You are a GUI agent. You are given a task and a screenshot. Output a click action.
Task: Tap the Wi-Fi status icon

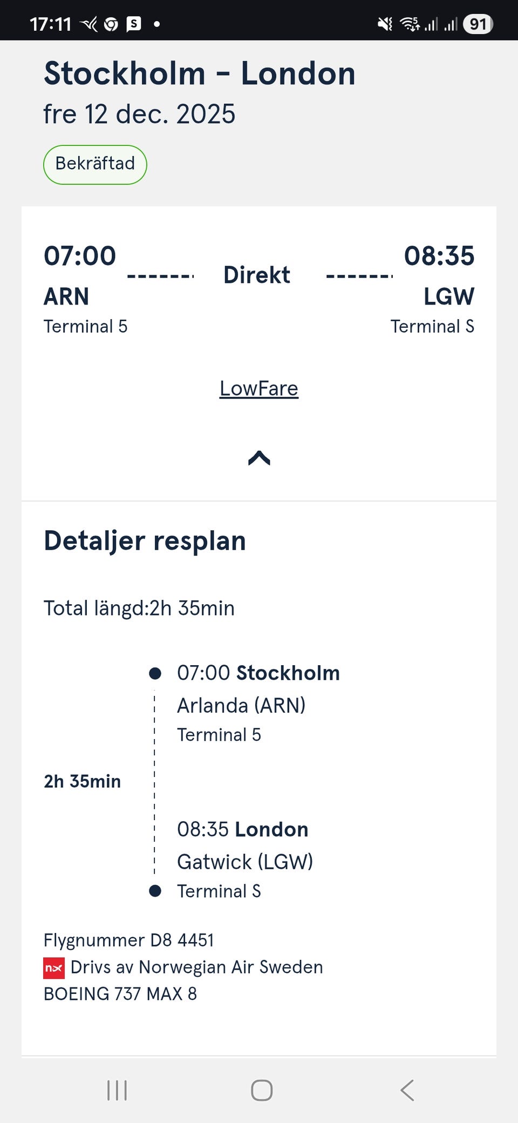click(x=410, y=24)
